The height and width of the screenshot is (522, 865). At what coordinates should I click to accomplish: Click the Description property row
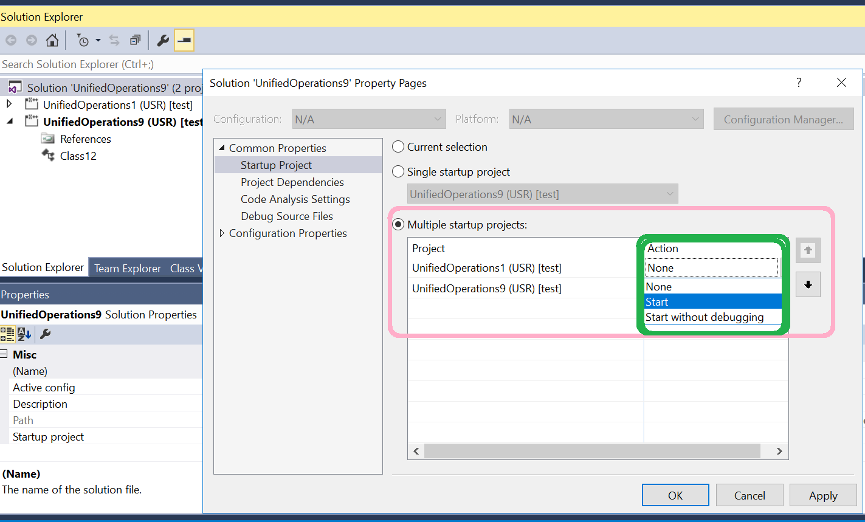[x=101, y=404]
